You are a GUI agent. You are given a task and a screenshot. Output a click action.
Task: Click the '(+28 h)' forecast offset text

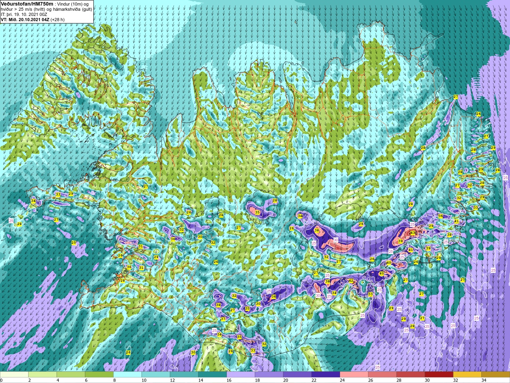58,20
